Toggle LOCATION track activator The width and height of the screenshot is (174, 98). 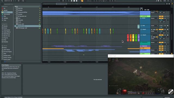pos(161,16)
